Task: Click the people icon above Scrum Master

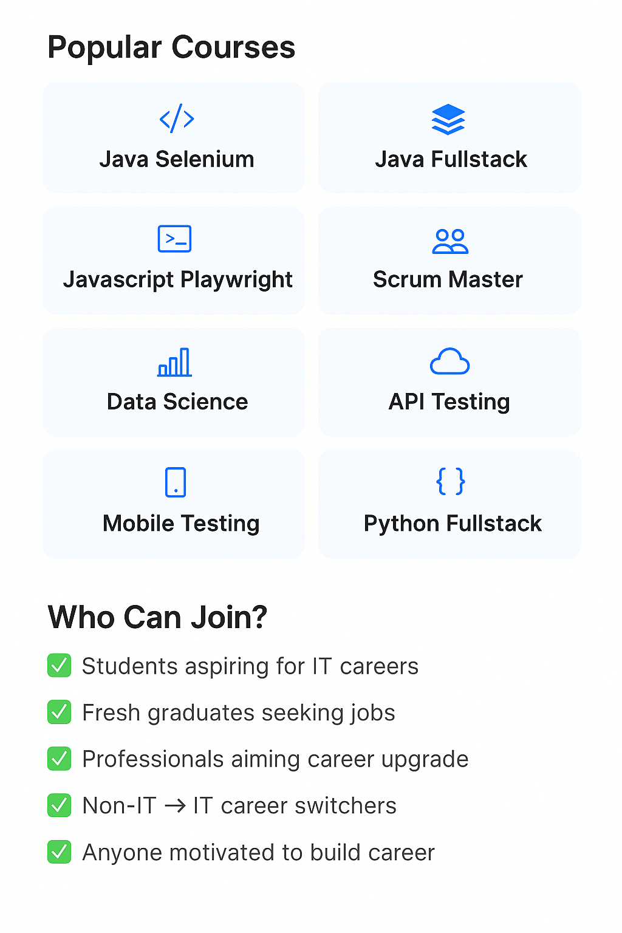Action: tap(450, 241)
